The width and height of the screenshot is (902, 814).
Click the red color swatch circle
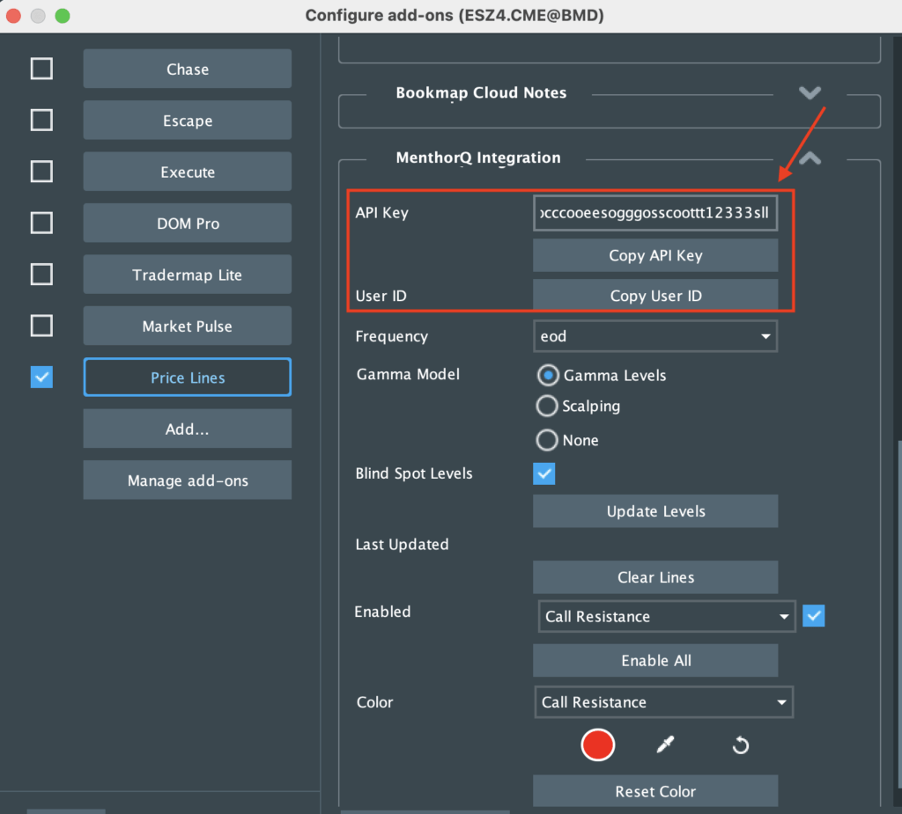click(x=597, y=744)
